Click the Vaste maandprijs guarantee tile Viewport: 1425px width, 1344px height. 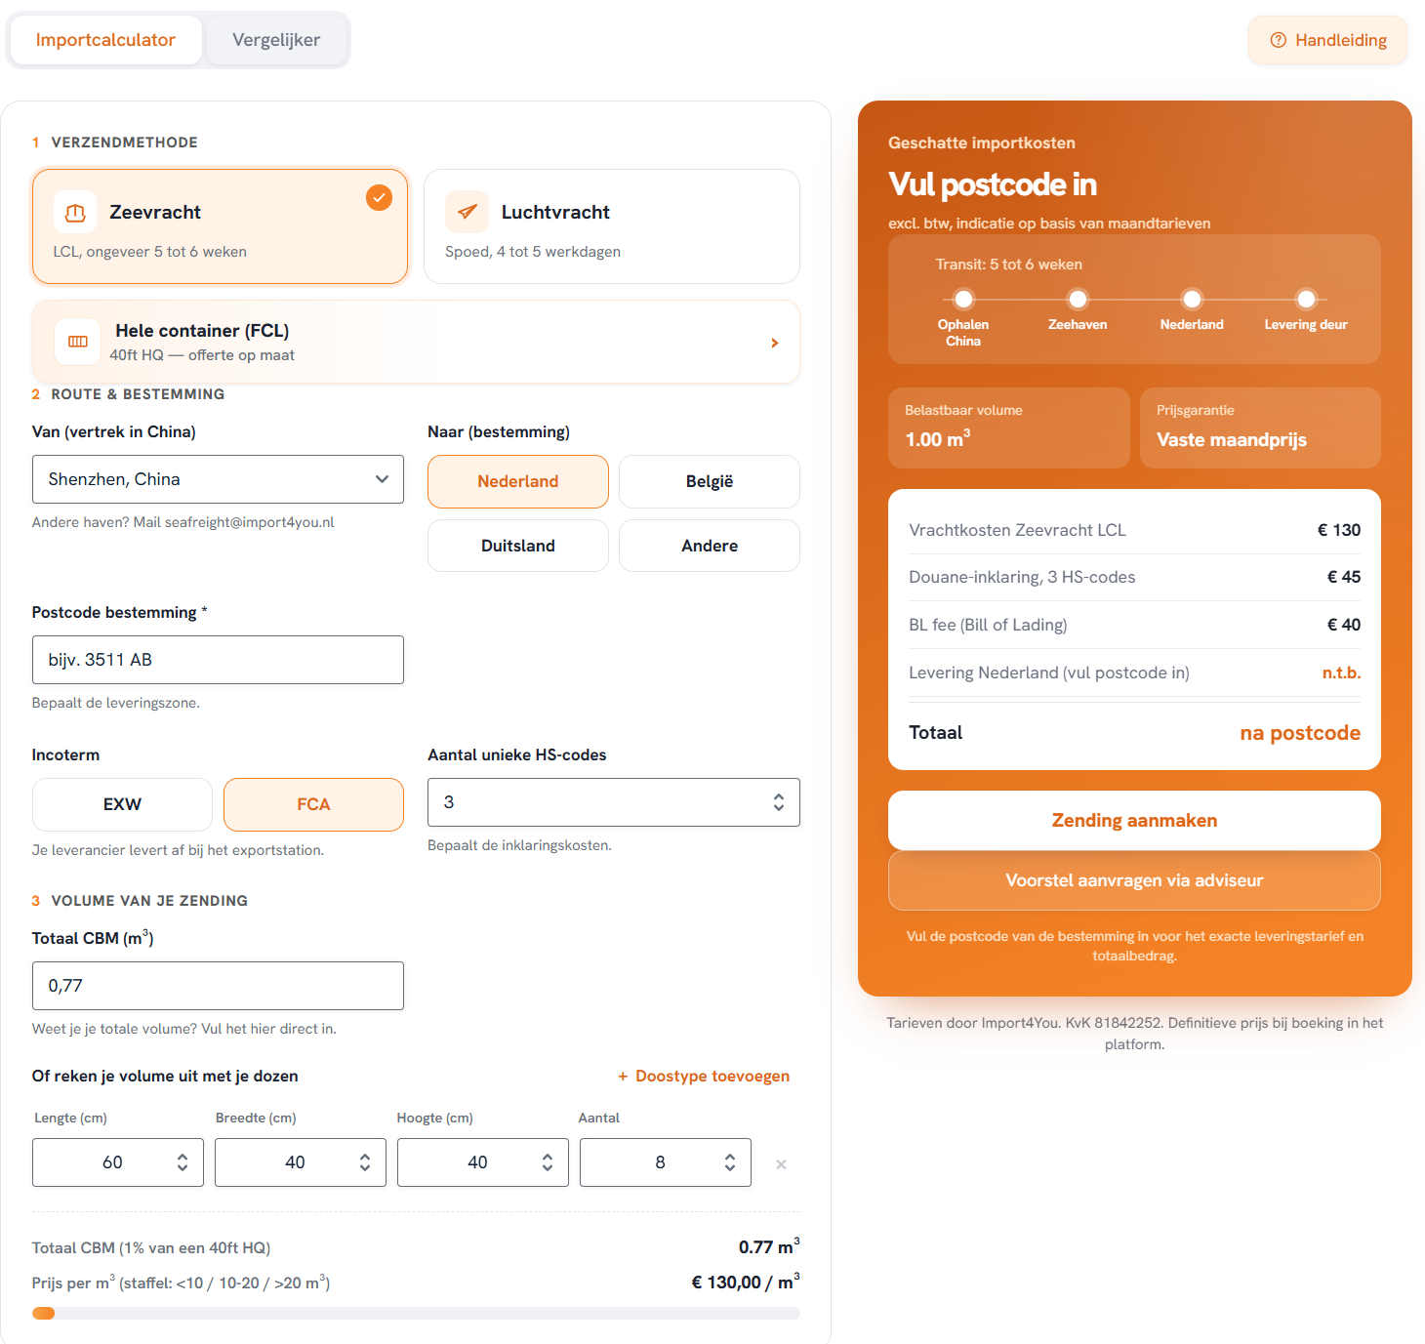(x=1260, y=428)
